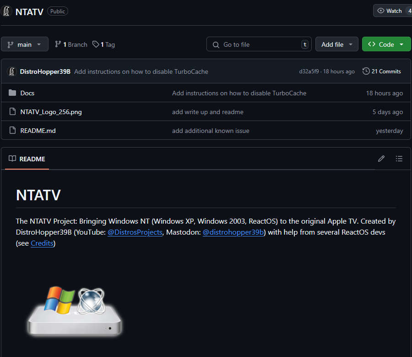Click the code brackets icon on Code button
The image size is (412, 357).
tap(372, 44)
